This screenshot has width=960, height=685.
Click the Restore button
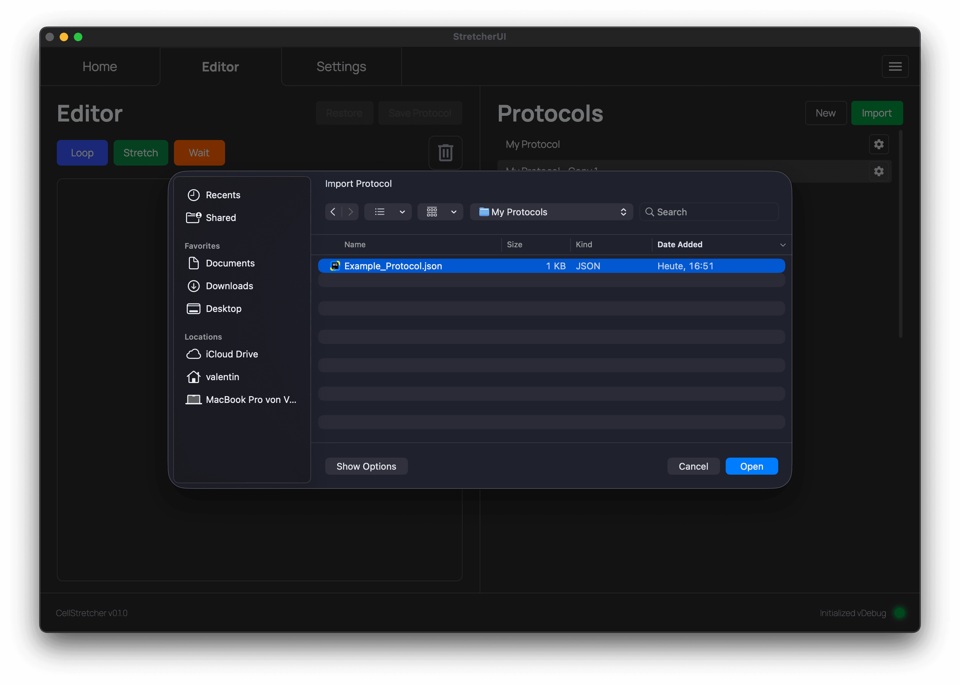click(344, 113)
